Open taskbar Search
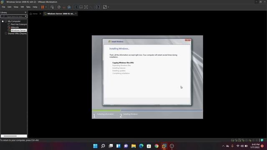Screen dimensions: 267x150 pos(103,146)
